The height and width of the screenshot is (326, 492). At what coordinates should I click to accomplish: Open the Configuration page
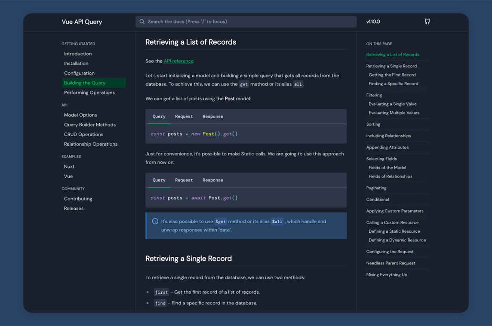tap(80, 73)
